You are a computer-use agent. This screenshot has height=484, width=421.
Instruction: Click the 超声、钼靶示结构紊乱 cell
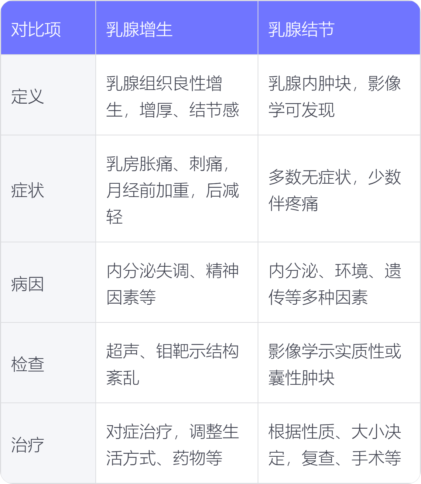[172, 364]
